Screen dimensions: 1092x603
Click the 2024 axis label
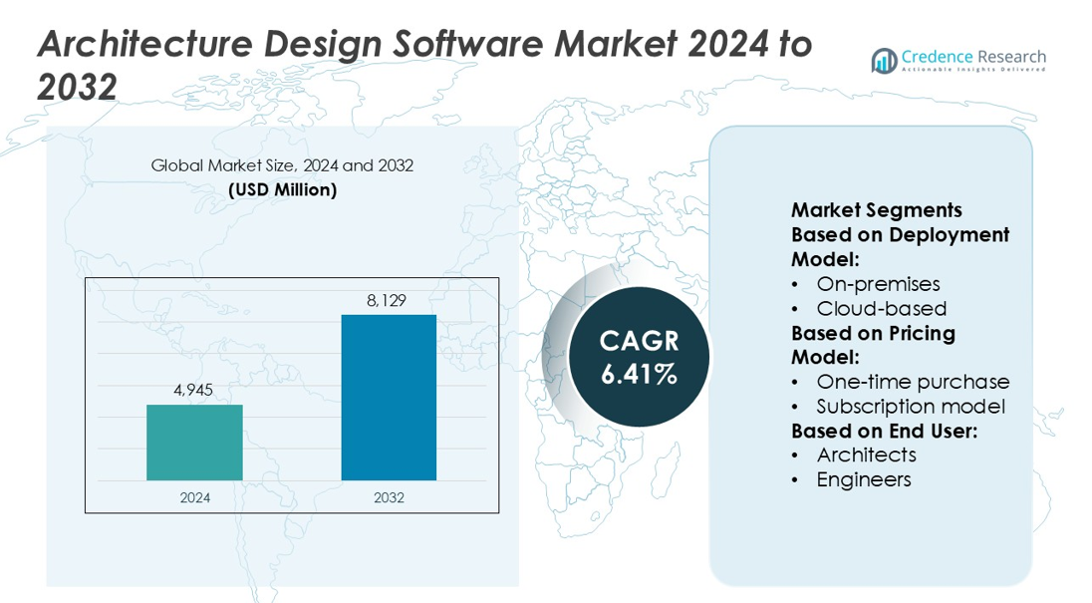point(194,497)
